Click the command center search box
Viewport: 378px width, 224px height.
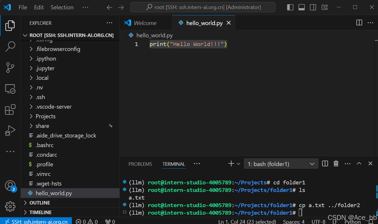tap(203, 7)
